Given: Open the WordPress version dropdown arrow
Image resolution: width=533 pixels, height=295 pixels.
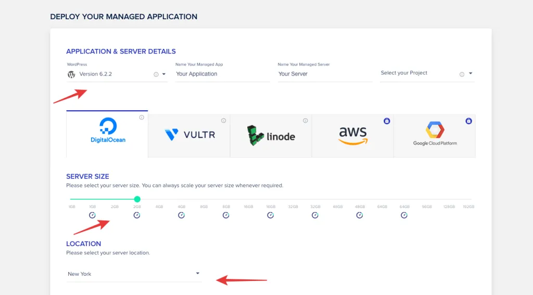Looking at the screenshot, I should tap(164, 74).
